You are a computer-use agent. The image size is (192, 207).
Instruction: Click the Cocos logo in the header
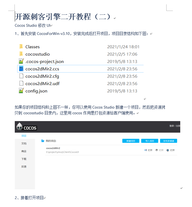(x=27, y=127)
